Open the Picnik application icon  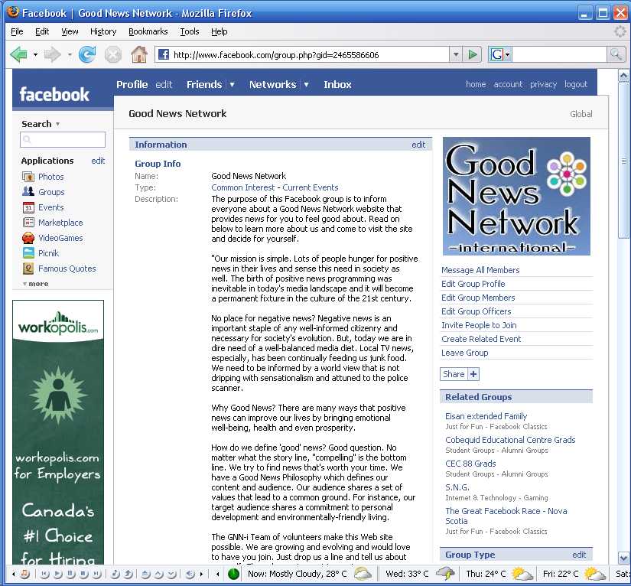click(28, 253)
